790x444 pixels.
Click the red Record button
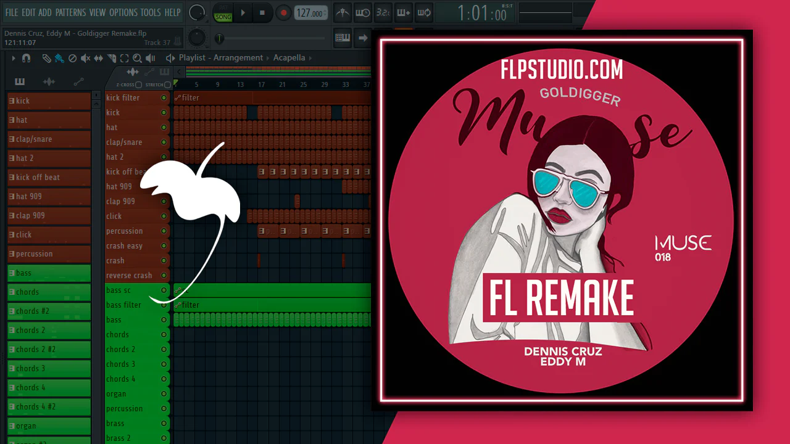pos(283,12)
